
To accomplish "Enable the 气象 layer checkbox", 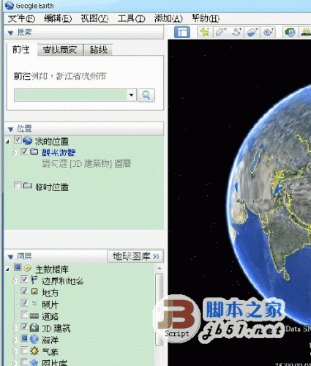I will [x=24, y=351].
